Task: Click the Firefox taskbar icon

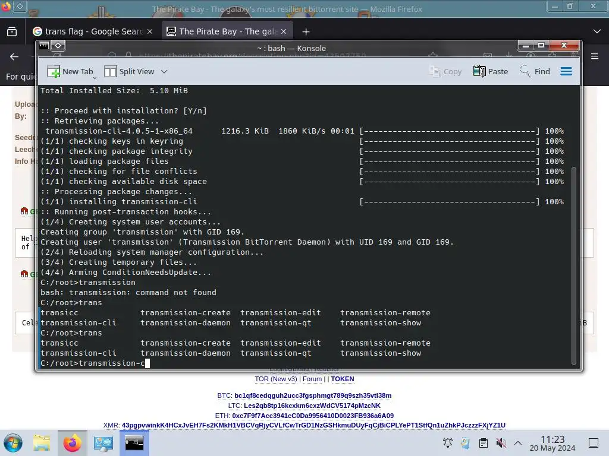Action: (x=72, y=443)
